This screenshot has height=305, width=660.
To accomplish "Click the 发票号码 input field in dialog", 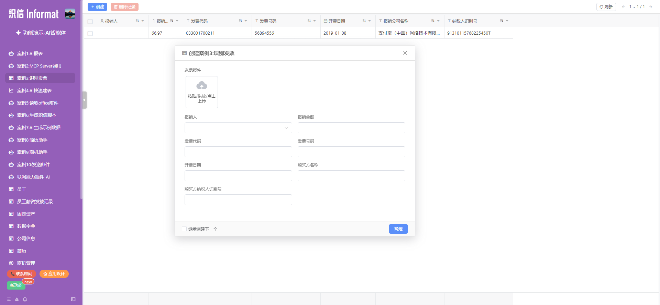I will [351, 152].
